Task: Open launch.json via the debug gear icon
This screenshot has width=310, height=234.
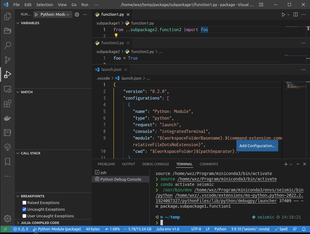Action: coord(77,14)
